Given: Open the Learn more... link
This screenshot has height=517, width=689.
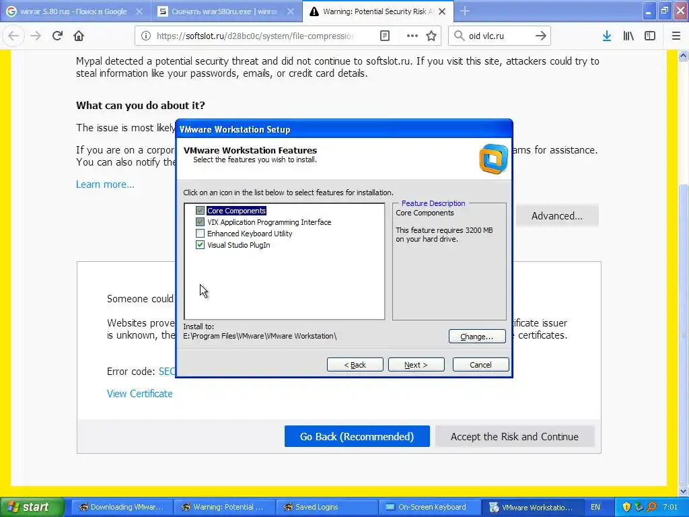Looking at the screenshot, I should (105, 184).
